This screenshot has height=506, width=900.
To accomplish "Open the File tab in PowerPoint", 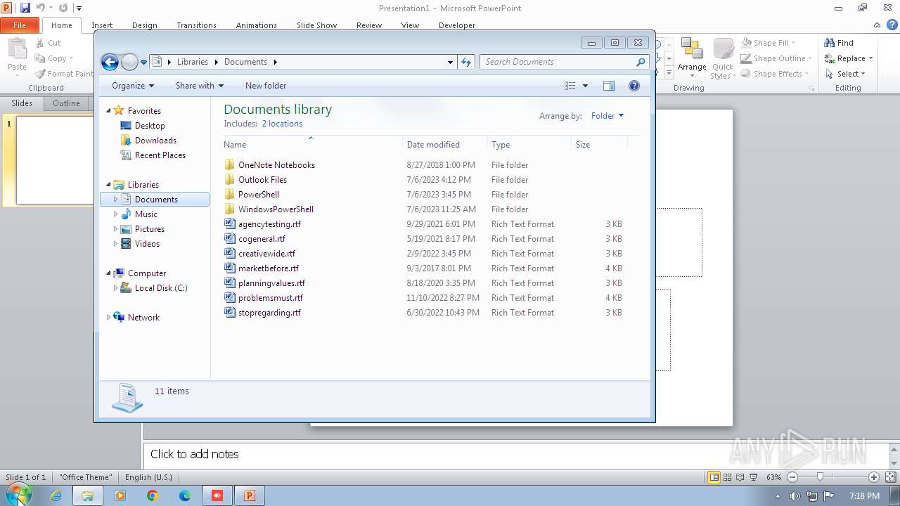I will [20, 25].
